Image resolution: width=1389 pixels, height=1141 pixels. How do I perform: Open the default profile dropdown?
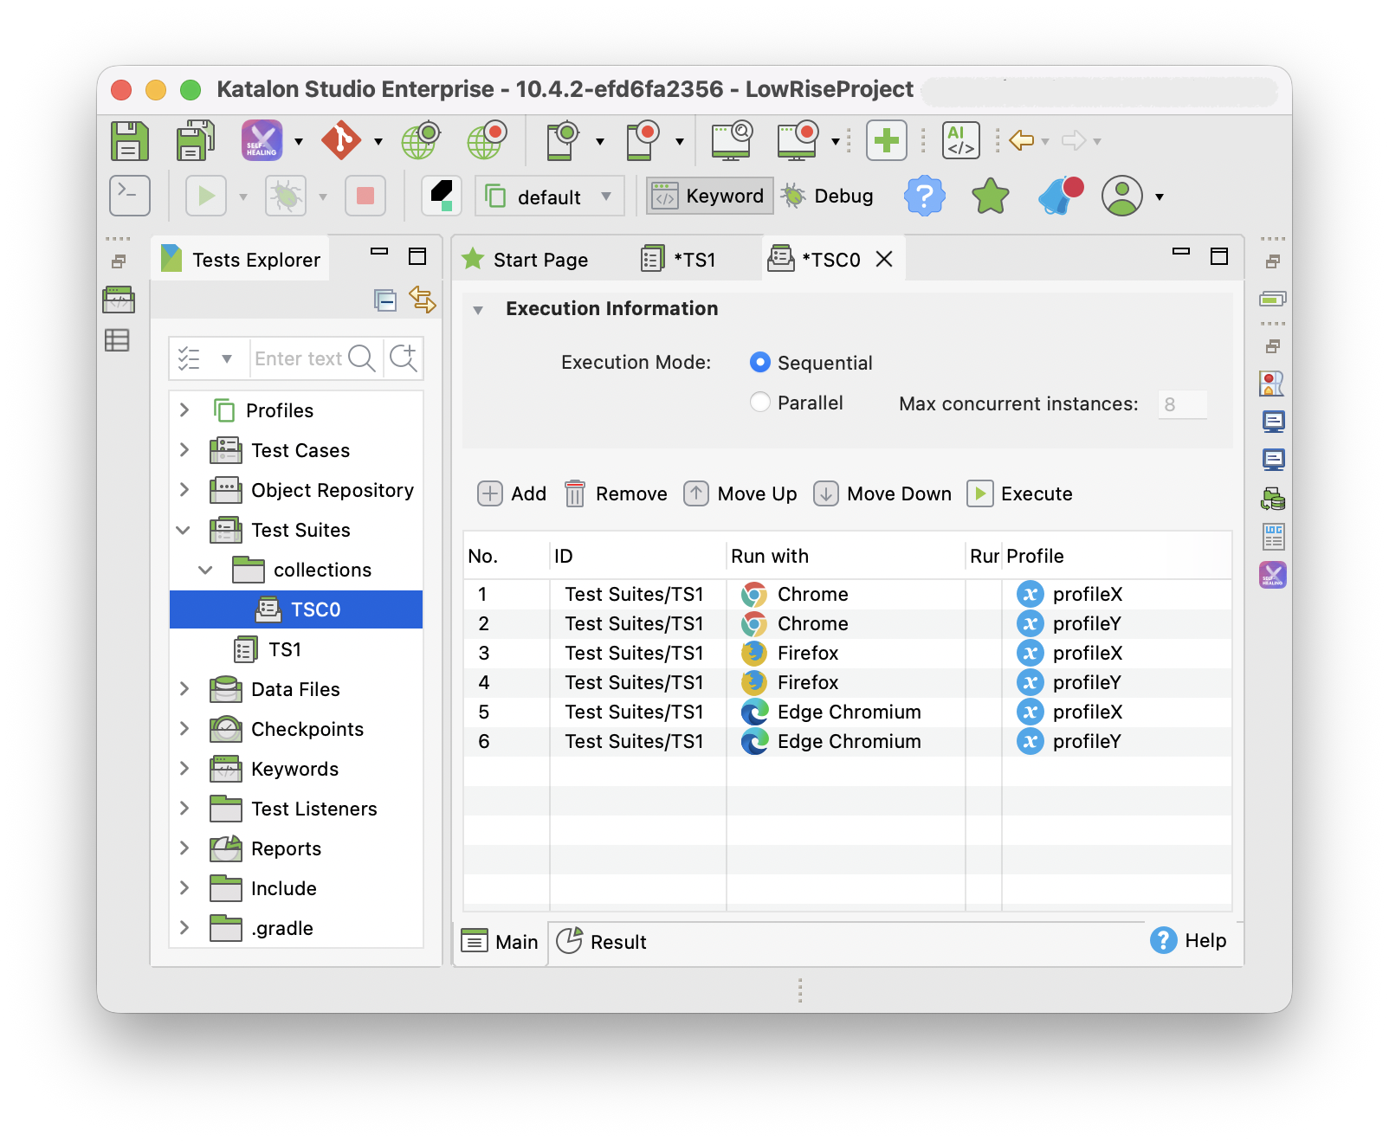[x=549, y=197]
